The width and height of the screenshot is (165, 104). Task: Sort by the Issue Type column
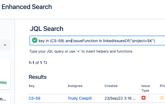pyautogui.click(x=146, y=88)
